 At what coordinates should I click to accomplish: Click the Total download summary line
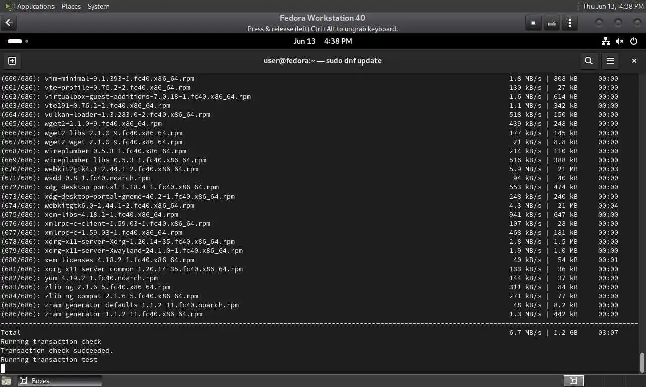[309, 333]
